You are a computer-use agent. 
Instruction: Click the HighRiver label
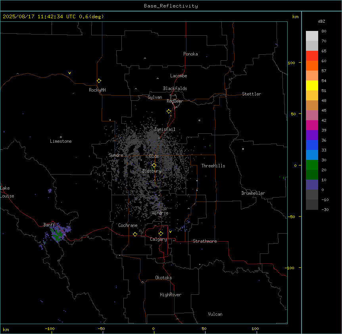point(171,295)
